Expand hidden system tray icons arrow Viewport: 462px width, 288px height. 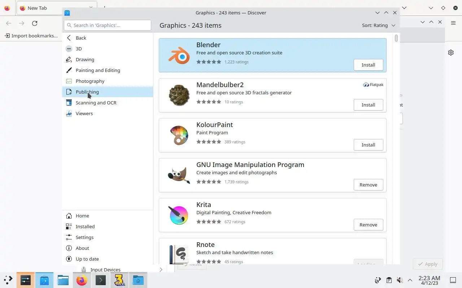click(410, 280)
